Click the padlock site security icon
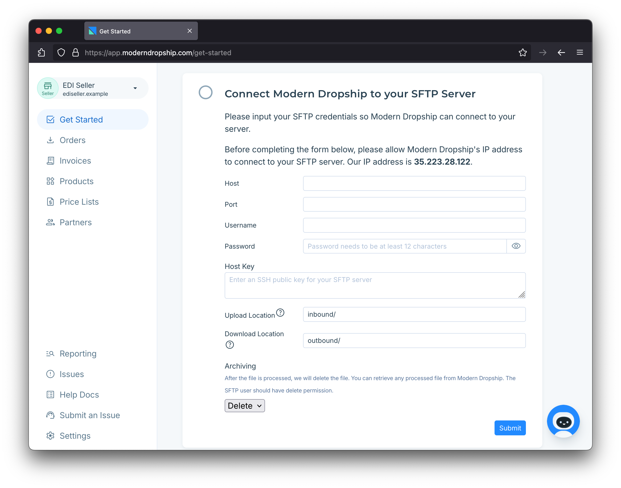The width and height of the screenshot is (621, 488). (x=76, y=53)
